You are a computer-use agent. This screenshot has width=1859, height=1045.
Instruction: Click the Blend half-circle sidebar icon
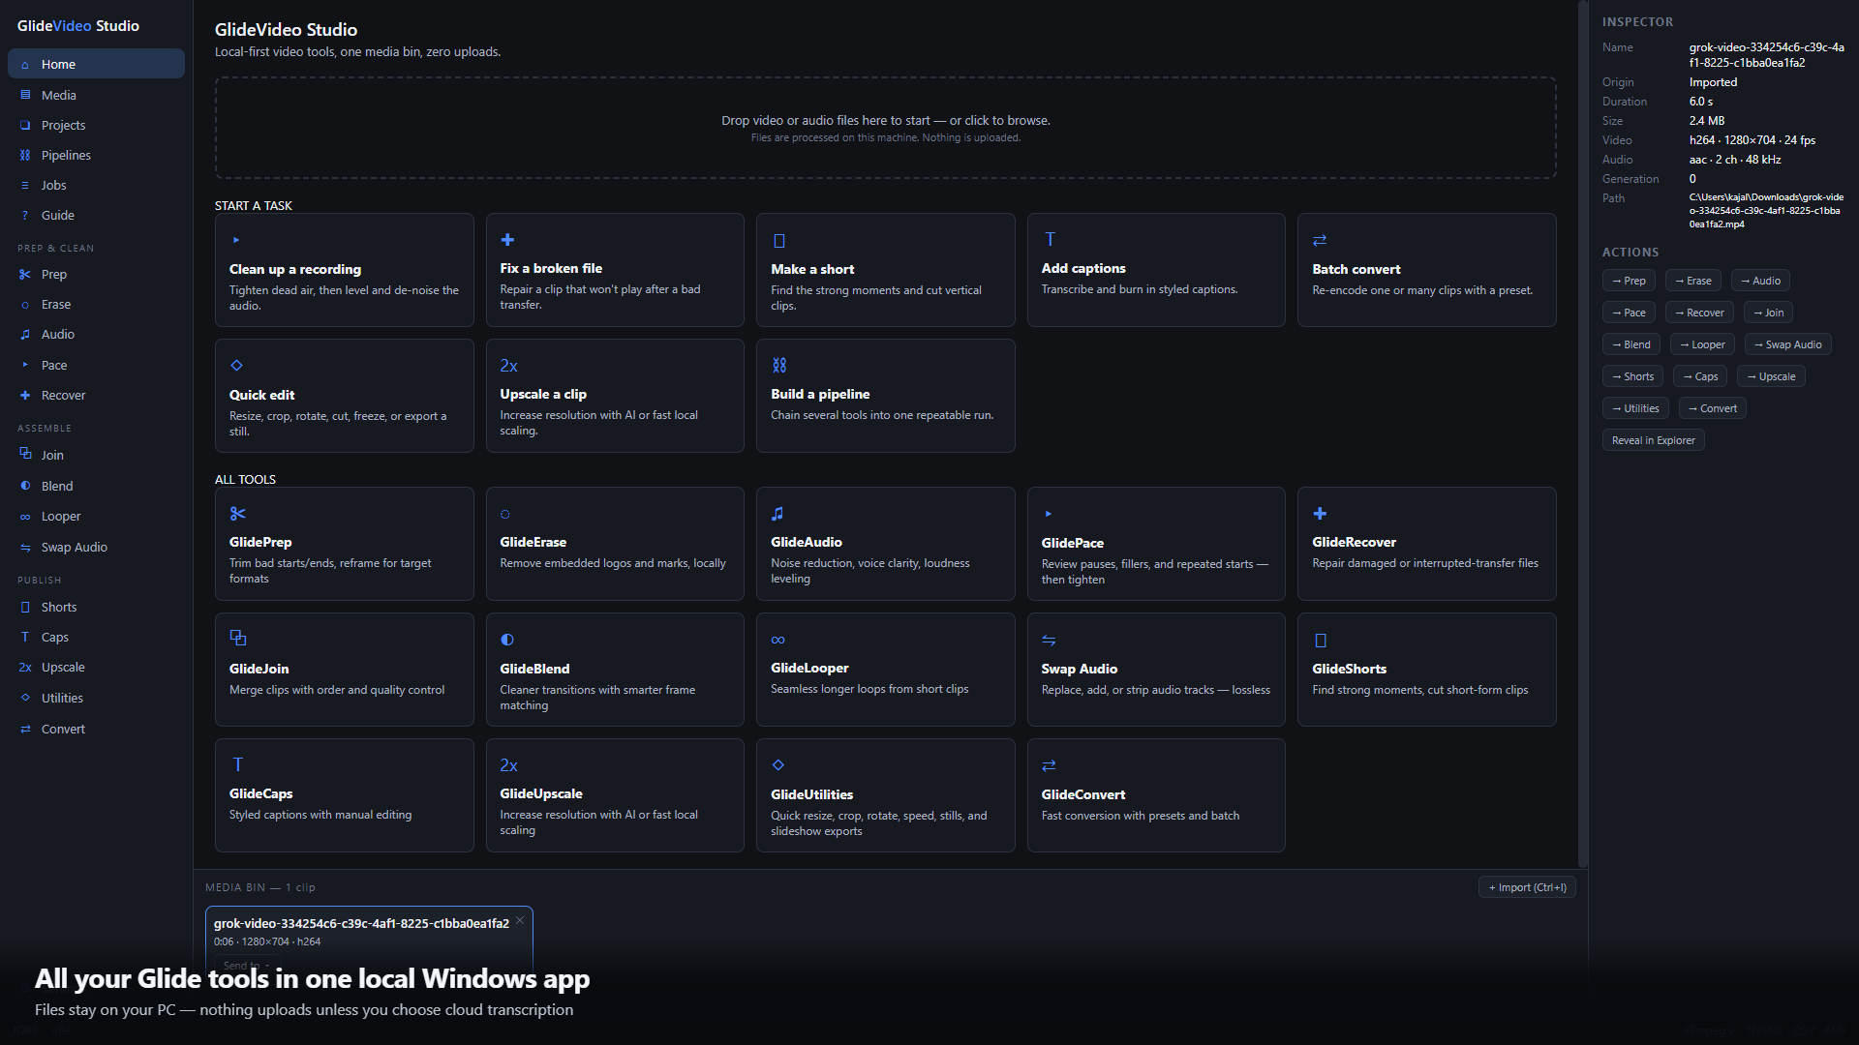[x=25, y=486]
